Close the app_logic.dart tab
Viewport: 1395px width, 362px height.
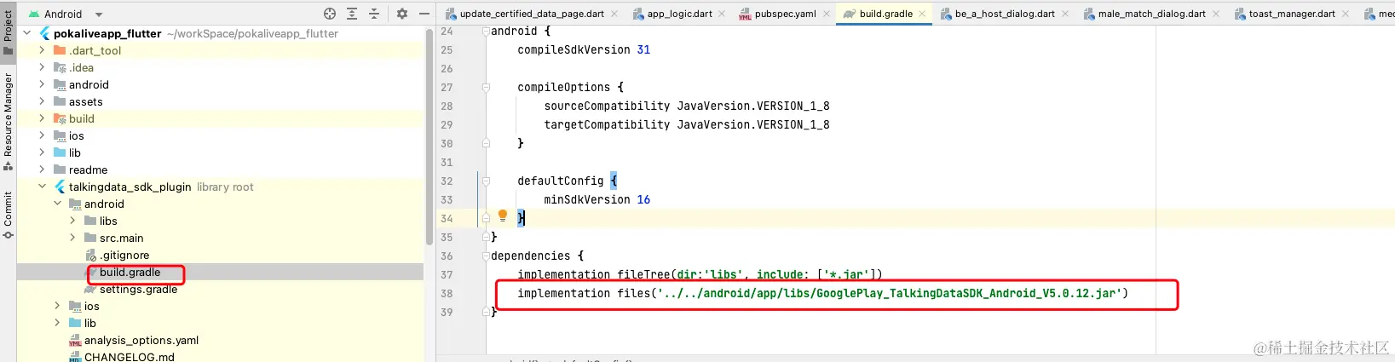click(x=722, y=14)
